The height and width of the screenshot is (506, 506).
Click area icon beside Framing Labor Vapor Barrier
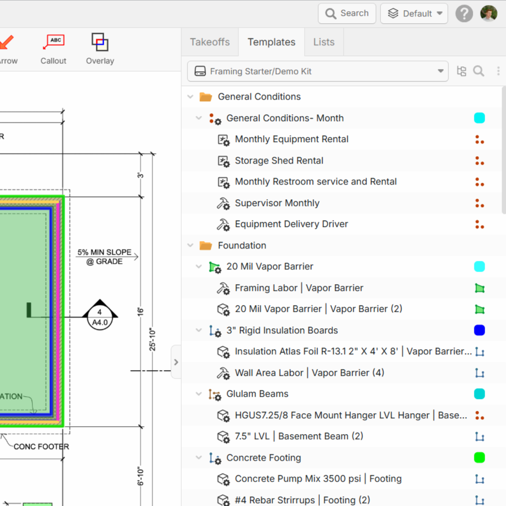(479, 288)
